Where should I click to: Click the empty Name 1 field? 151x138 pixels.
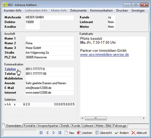point(50,38)
